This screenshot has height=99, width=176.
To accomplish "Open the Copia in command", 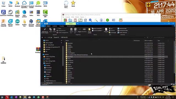I will pyautogui.click(x=75, y=31).
